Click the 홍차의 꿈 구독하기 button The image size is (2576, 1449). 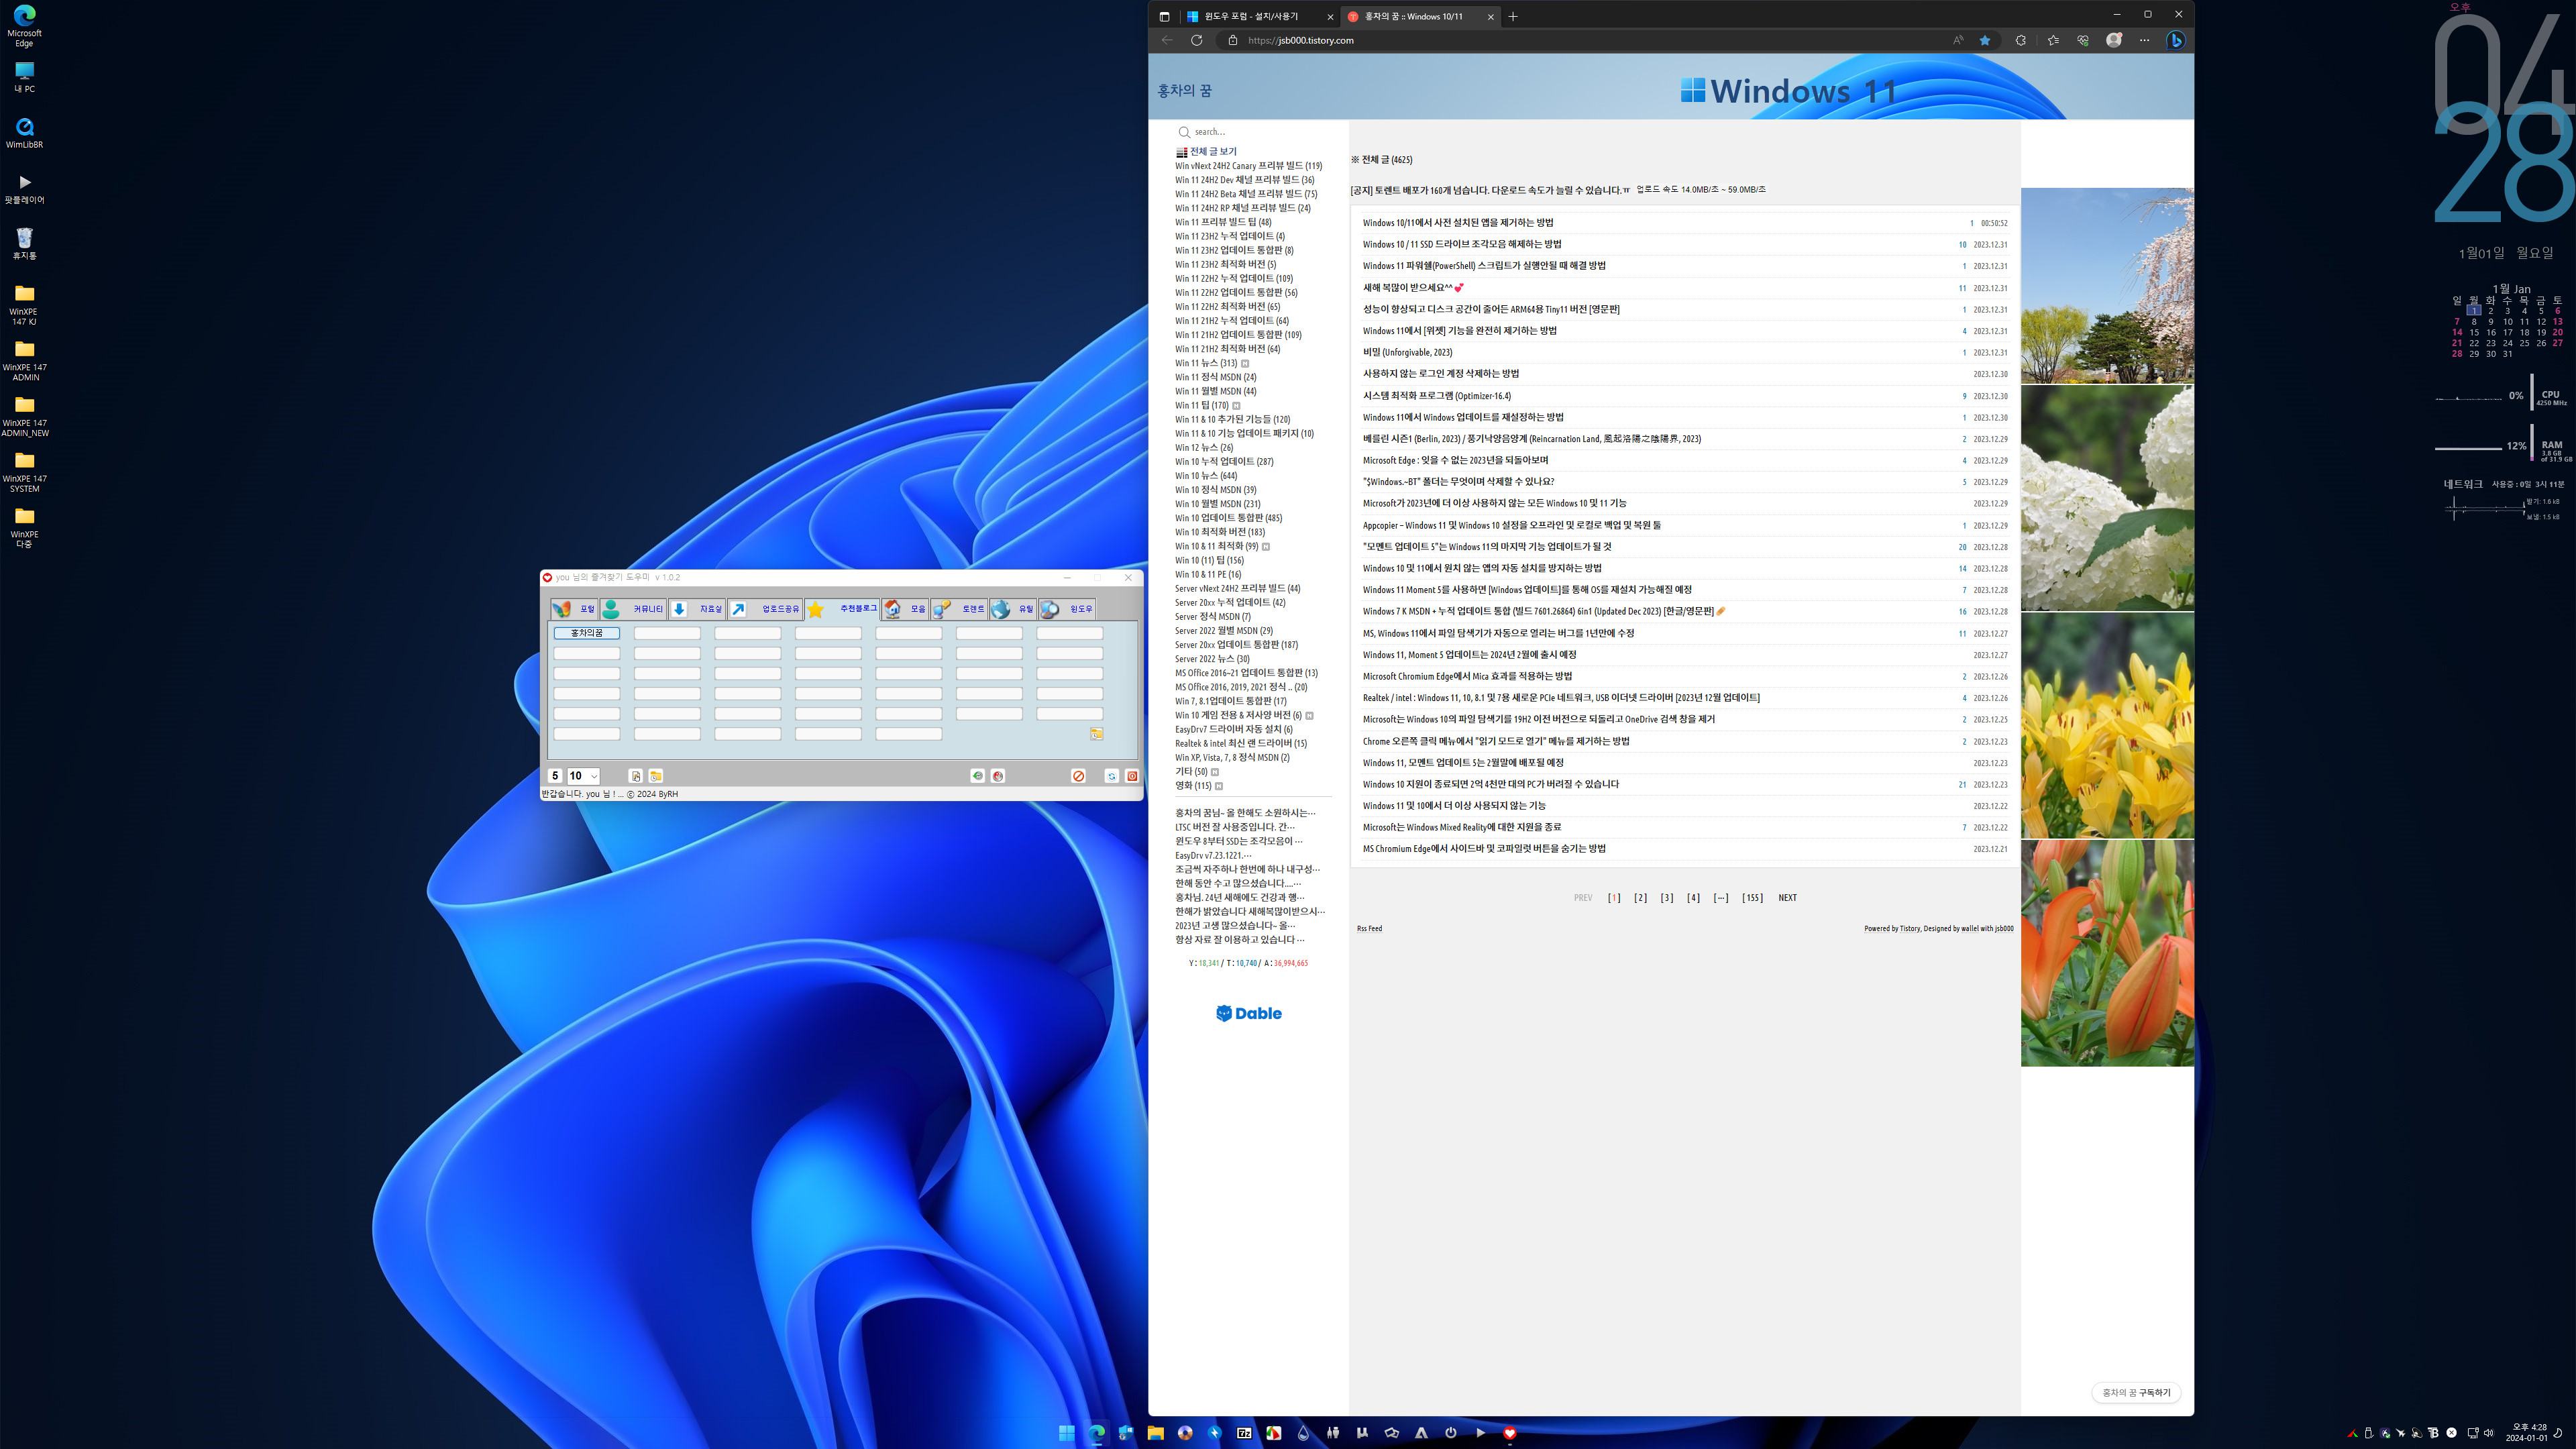tap(2136, 1393)
